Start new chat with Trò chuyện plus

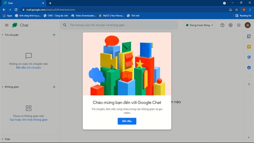[x=54, y=35]
